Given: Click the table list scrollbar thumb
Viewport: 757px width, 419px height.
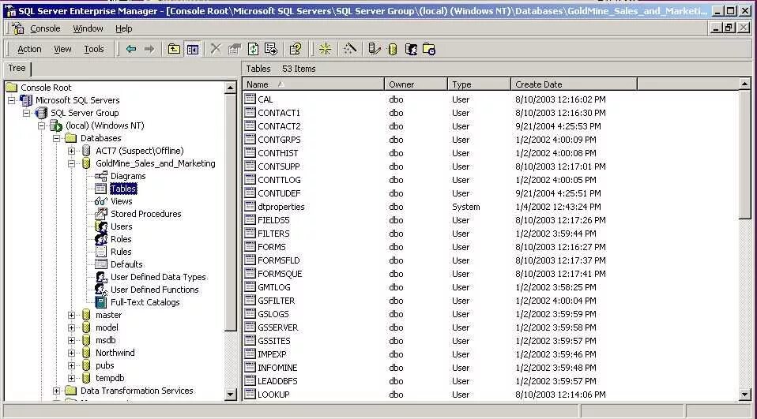Looking at the screenshot, I should [x=745, y=153].
